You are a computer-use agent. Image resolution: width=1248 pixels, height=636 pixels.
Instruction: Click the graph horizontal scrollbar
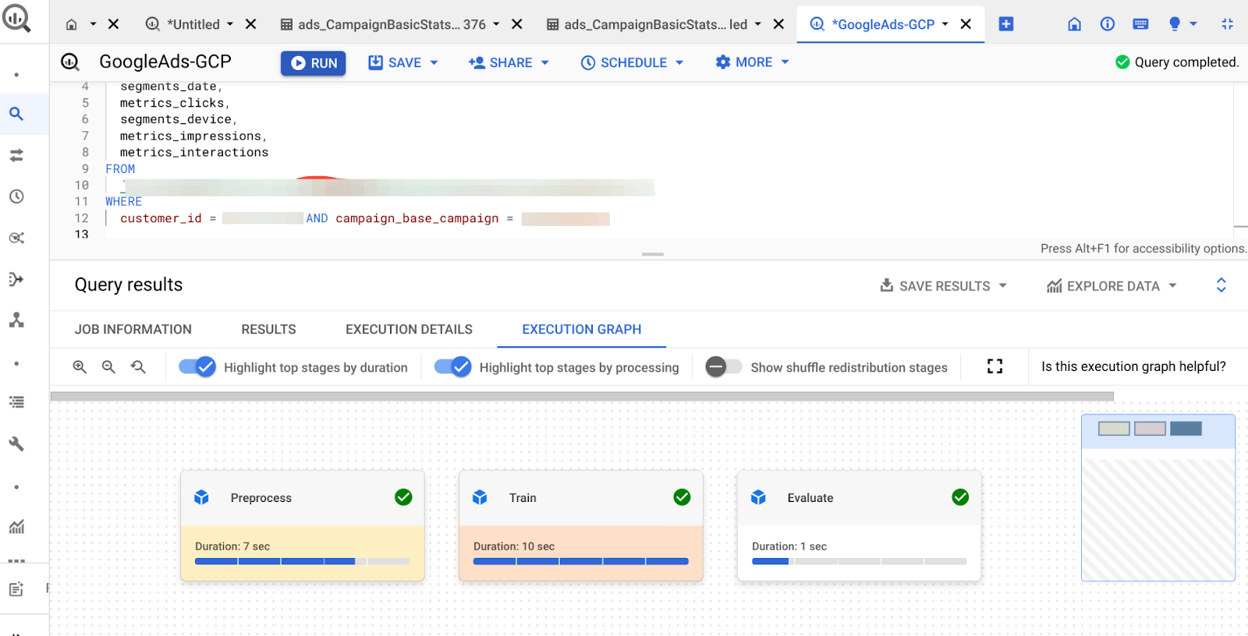(x=582, y=396)
